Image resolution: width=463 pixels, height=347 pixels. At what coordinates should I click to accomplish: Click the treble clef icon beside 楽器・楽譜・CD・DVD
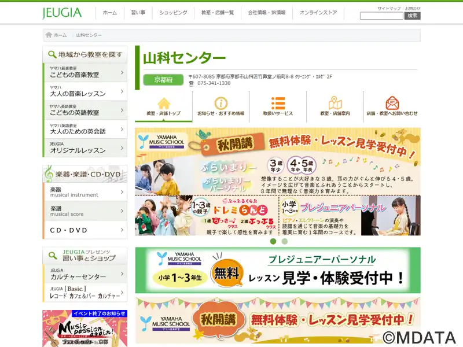(x=49, y=173)
